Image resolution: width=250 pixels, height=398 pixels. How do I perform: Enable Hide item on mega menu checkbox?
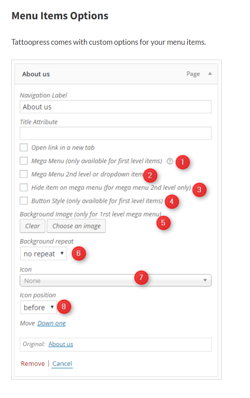(x=24, y=187)
